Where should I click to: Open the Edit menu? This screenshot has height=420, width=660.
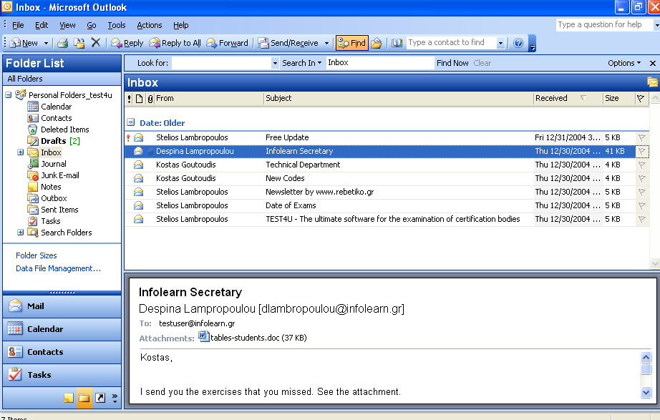42,25
